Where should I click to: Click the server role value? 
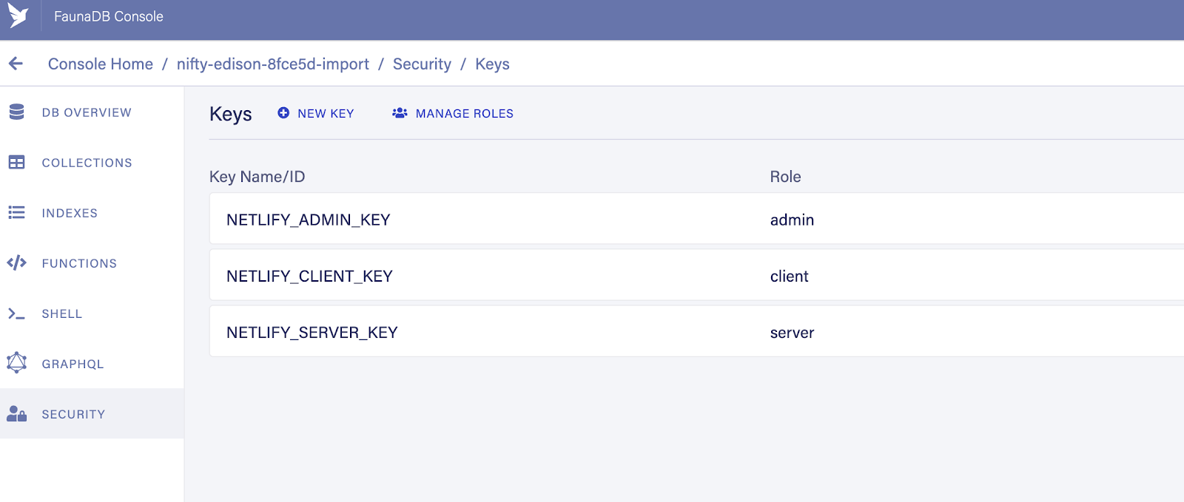pyautogui.click(x=792, y=333)
